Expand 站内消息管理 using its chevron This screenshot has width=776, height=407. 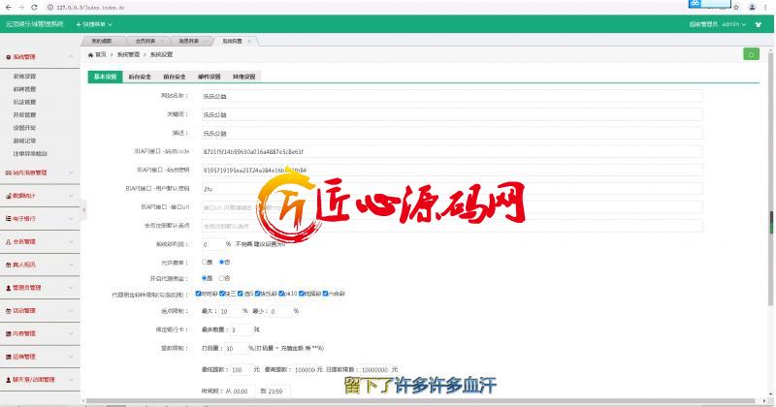point(71,173)
